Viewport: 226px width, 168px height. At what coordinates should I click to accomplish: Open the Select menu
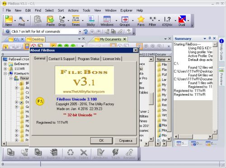(49, 10)
